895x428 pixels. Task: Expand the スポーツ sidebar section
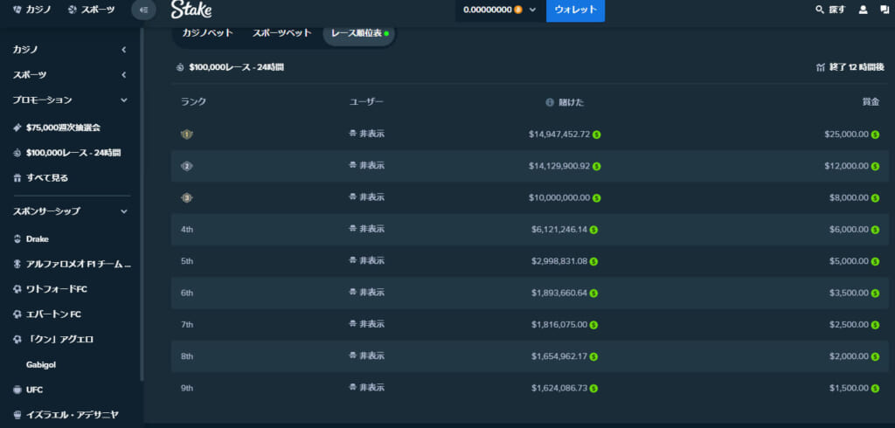pyautogui.click(x=70, y=75)
